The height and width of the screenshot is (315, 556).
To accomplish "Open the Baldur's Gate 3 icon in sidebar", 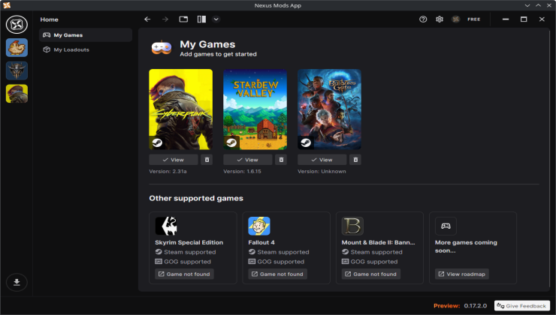I will pos(17,70).
